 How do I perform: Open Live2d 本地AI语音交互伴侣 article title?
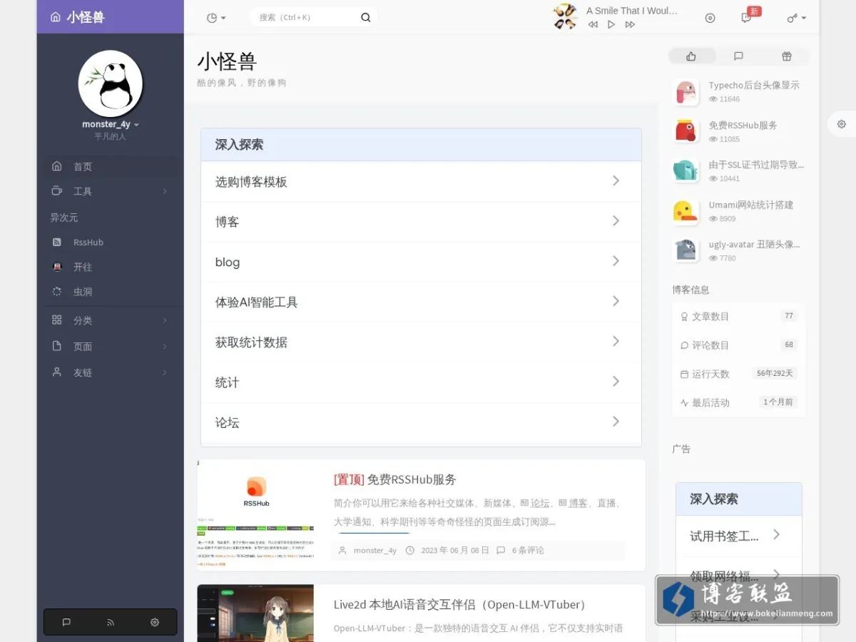pyautogui.click(x=462, y=605)
